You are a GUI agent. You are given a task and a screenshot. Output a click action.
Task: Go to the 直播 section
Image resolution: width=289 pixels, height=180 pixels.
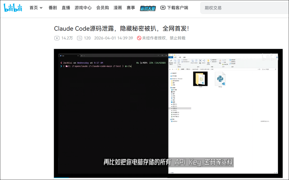66,8
